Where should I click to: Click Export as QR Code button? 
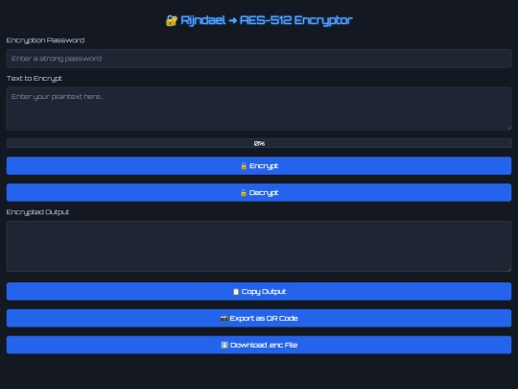pyautogui.click(x=259, y=318)
